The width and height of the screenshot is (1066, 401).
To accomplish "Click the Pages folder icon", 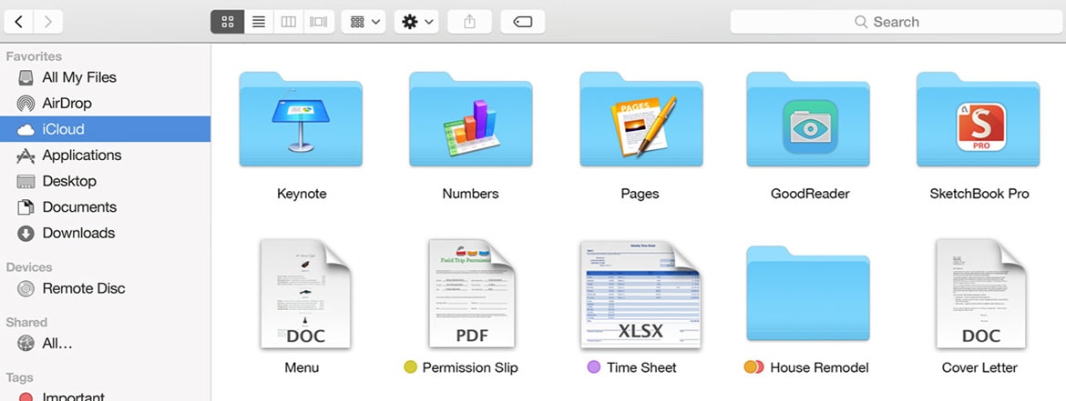I will coord(641,119).
